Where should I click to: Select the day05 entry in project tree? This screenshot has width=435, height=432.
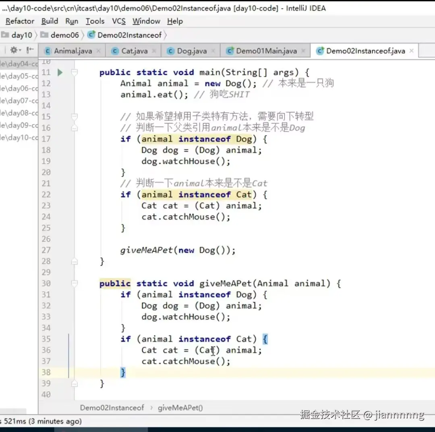click(x=19, y=76)
